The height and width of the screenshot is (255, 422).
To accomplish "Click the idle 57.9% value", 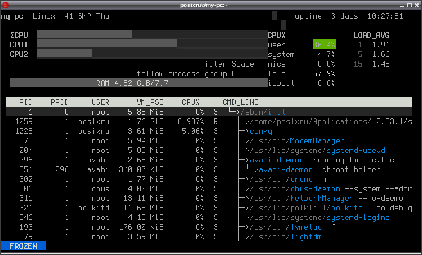I will coord(324,74).
